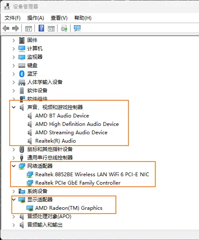Image resolution: width=199 pixels, height=240 pixels.
Task: Toggle the console tree pane icon
Action: (x=29, y=29)
